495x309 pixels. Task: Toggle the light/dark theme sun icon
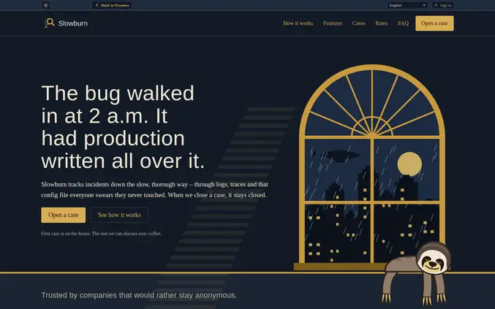pyautogui.click(x=46, y=5)
